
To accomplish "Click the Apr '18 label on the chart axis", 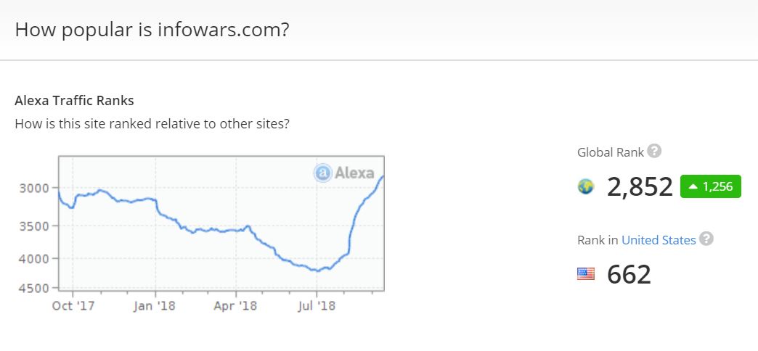I will coord(237,306).
